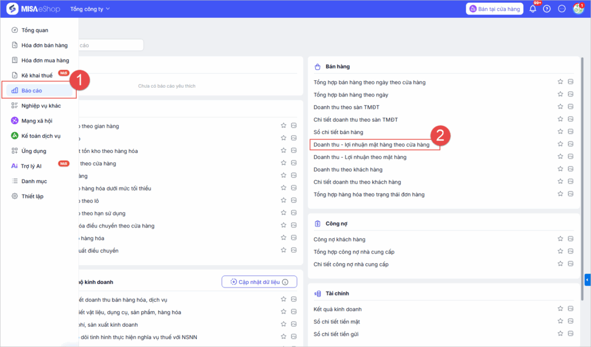Go to Thiết lập settings in the sidebar
591x347 pixels.
[x=32, y=196]
